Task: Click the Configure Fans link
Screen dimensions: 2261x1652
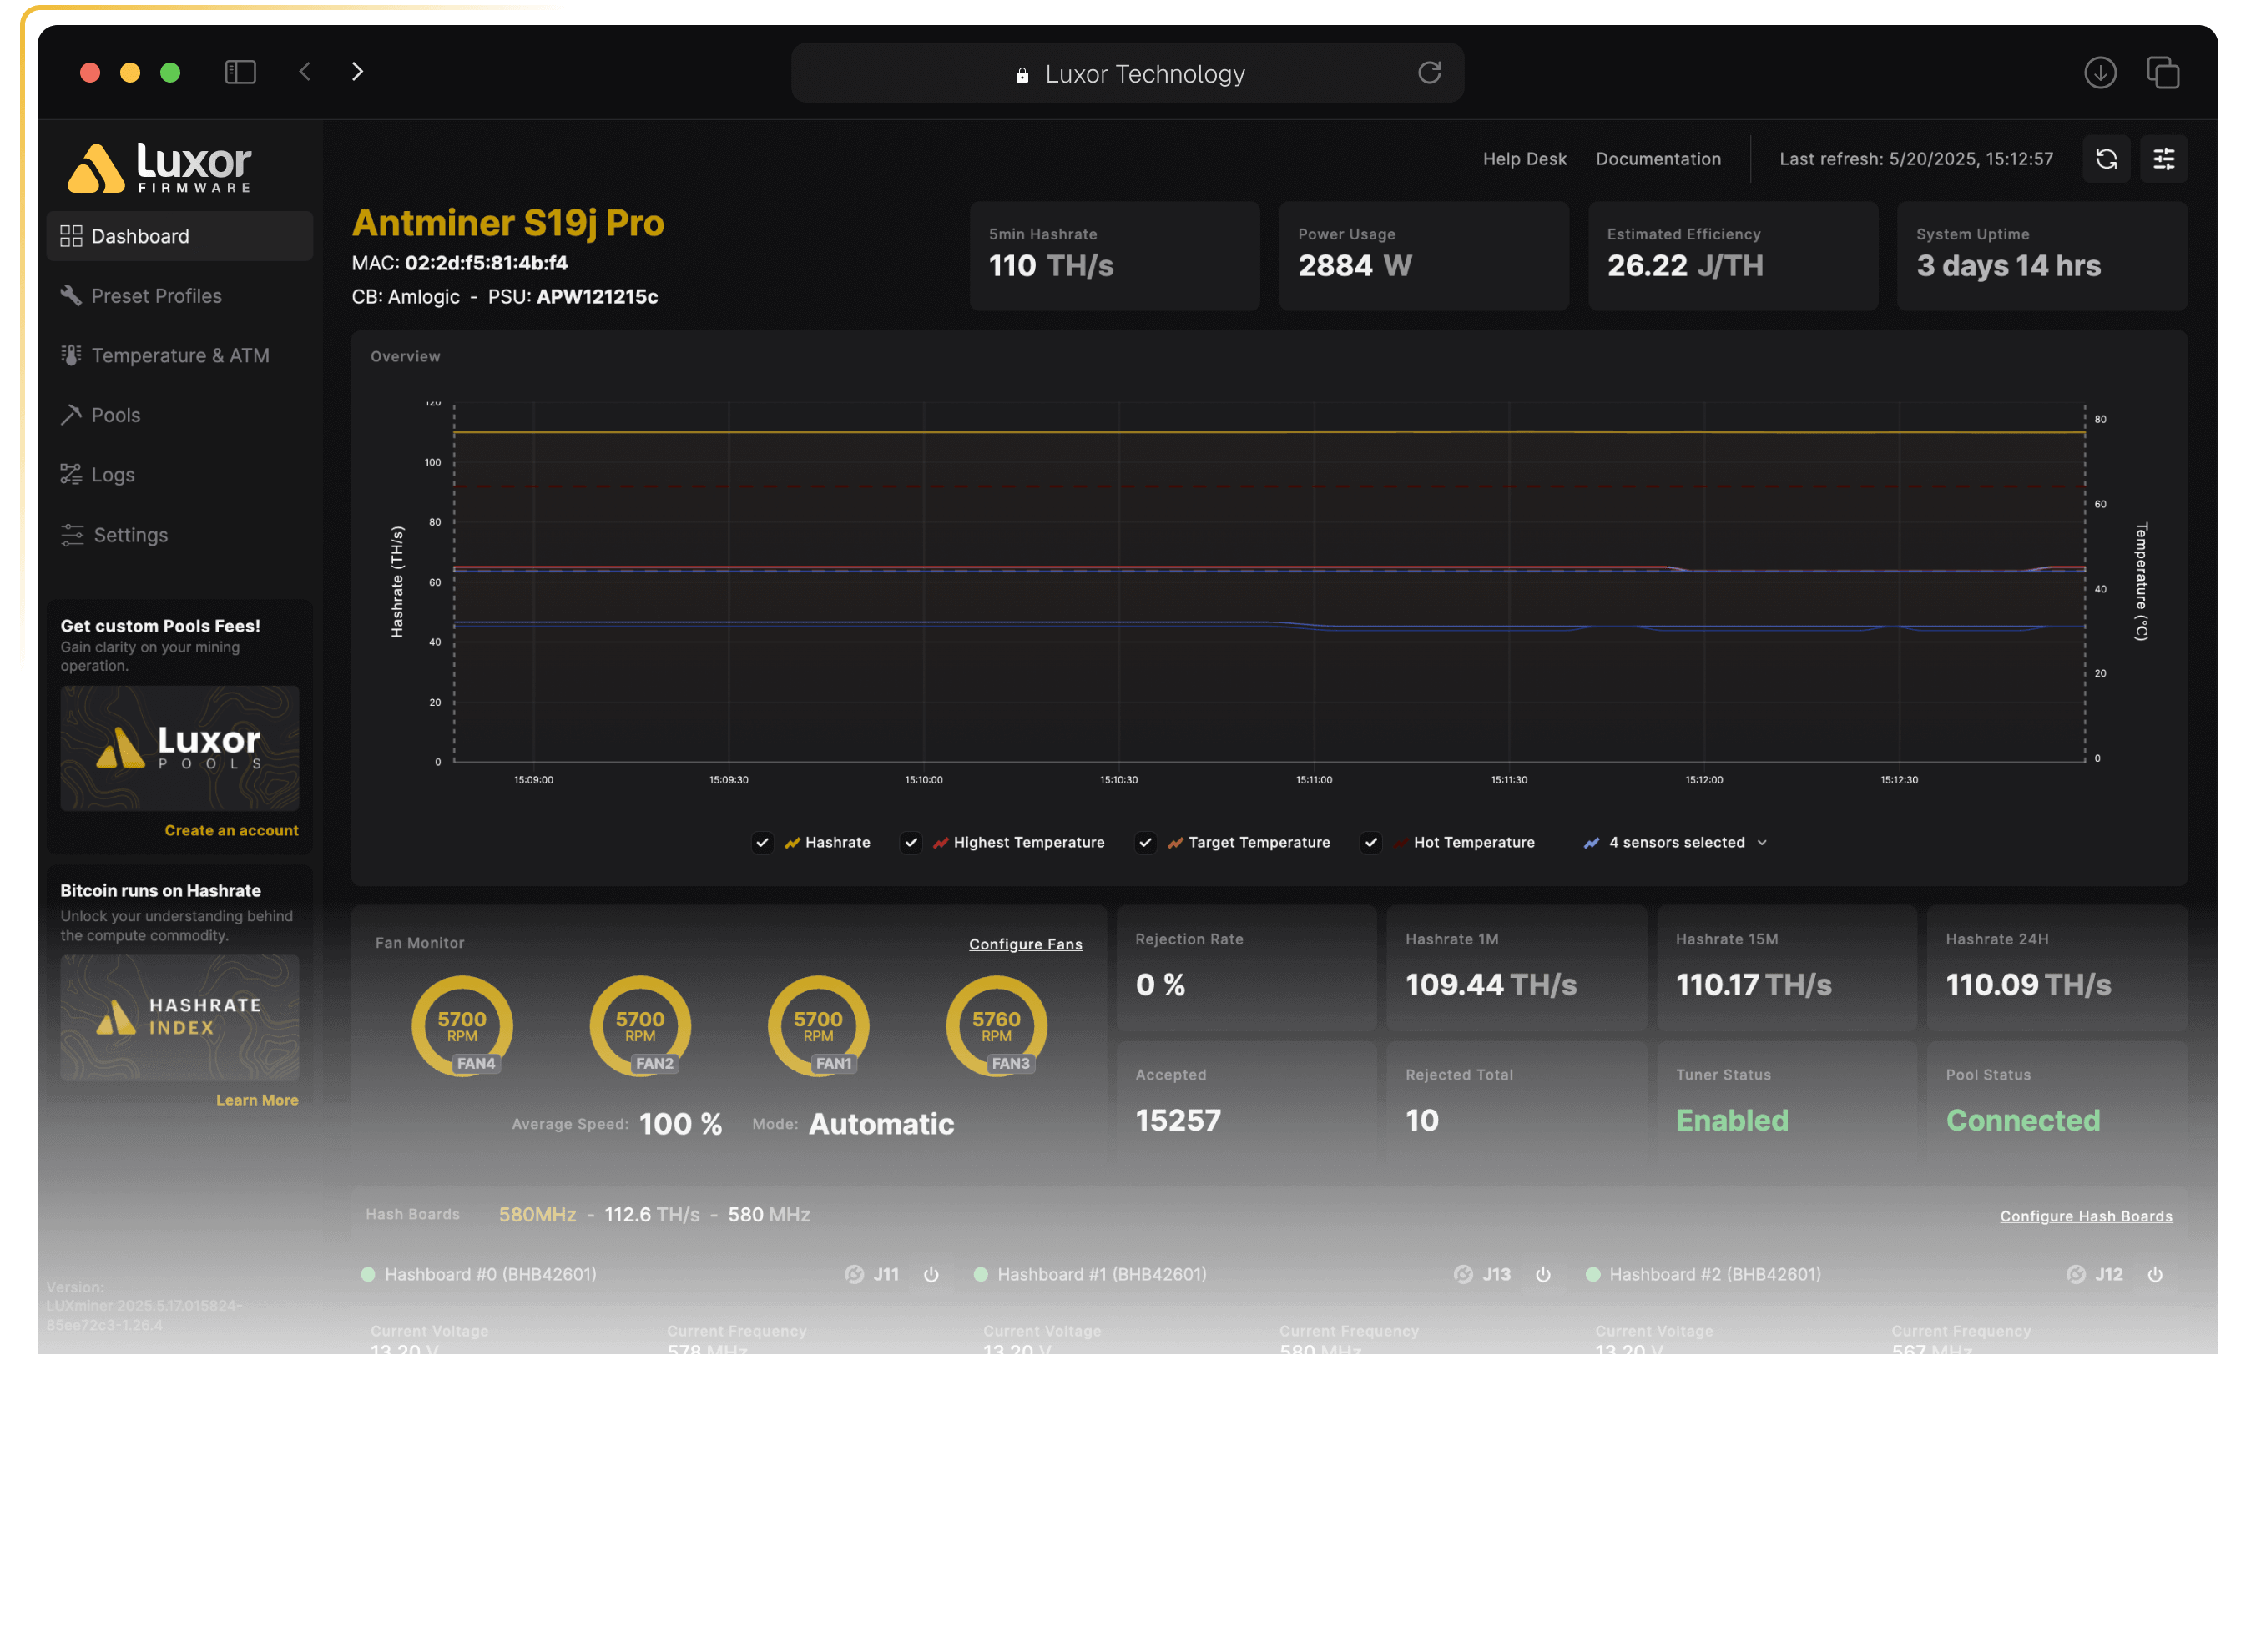Action: (x=1026, y=944)
